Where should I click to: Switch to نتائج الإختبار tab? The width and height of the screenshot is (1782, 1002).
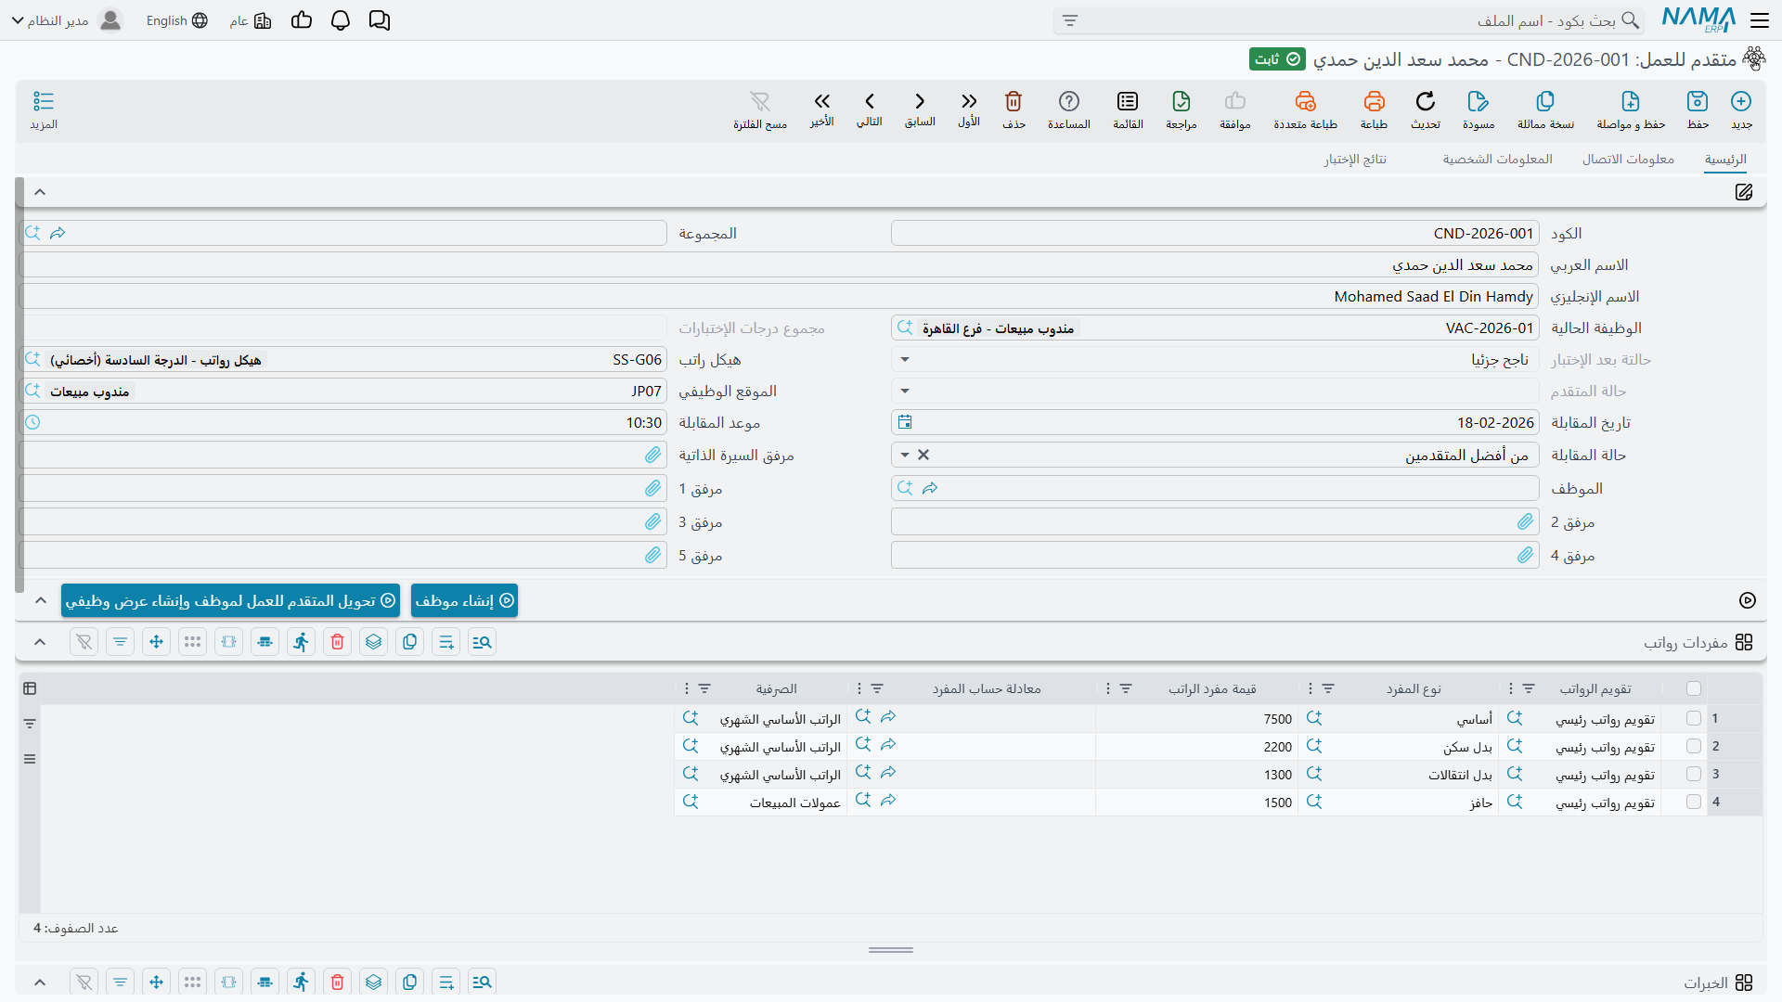[x=1355, y=160]
